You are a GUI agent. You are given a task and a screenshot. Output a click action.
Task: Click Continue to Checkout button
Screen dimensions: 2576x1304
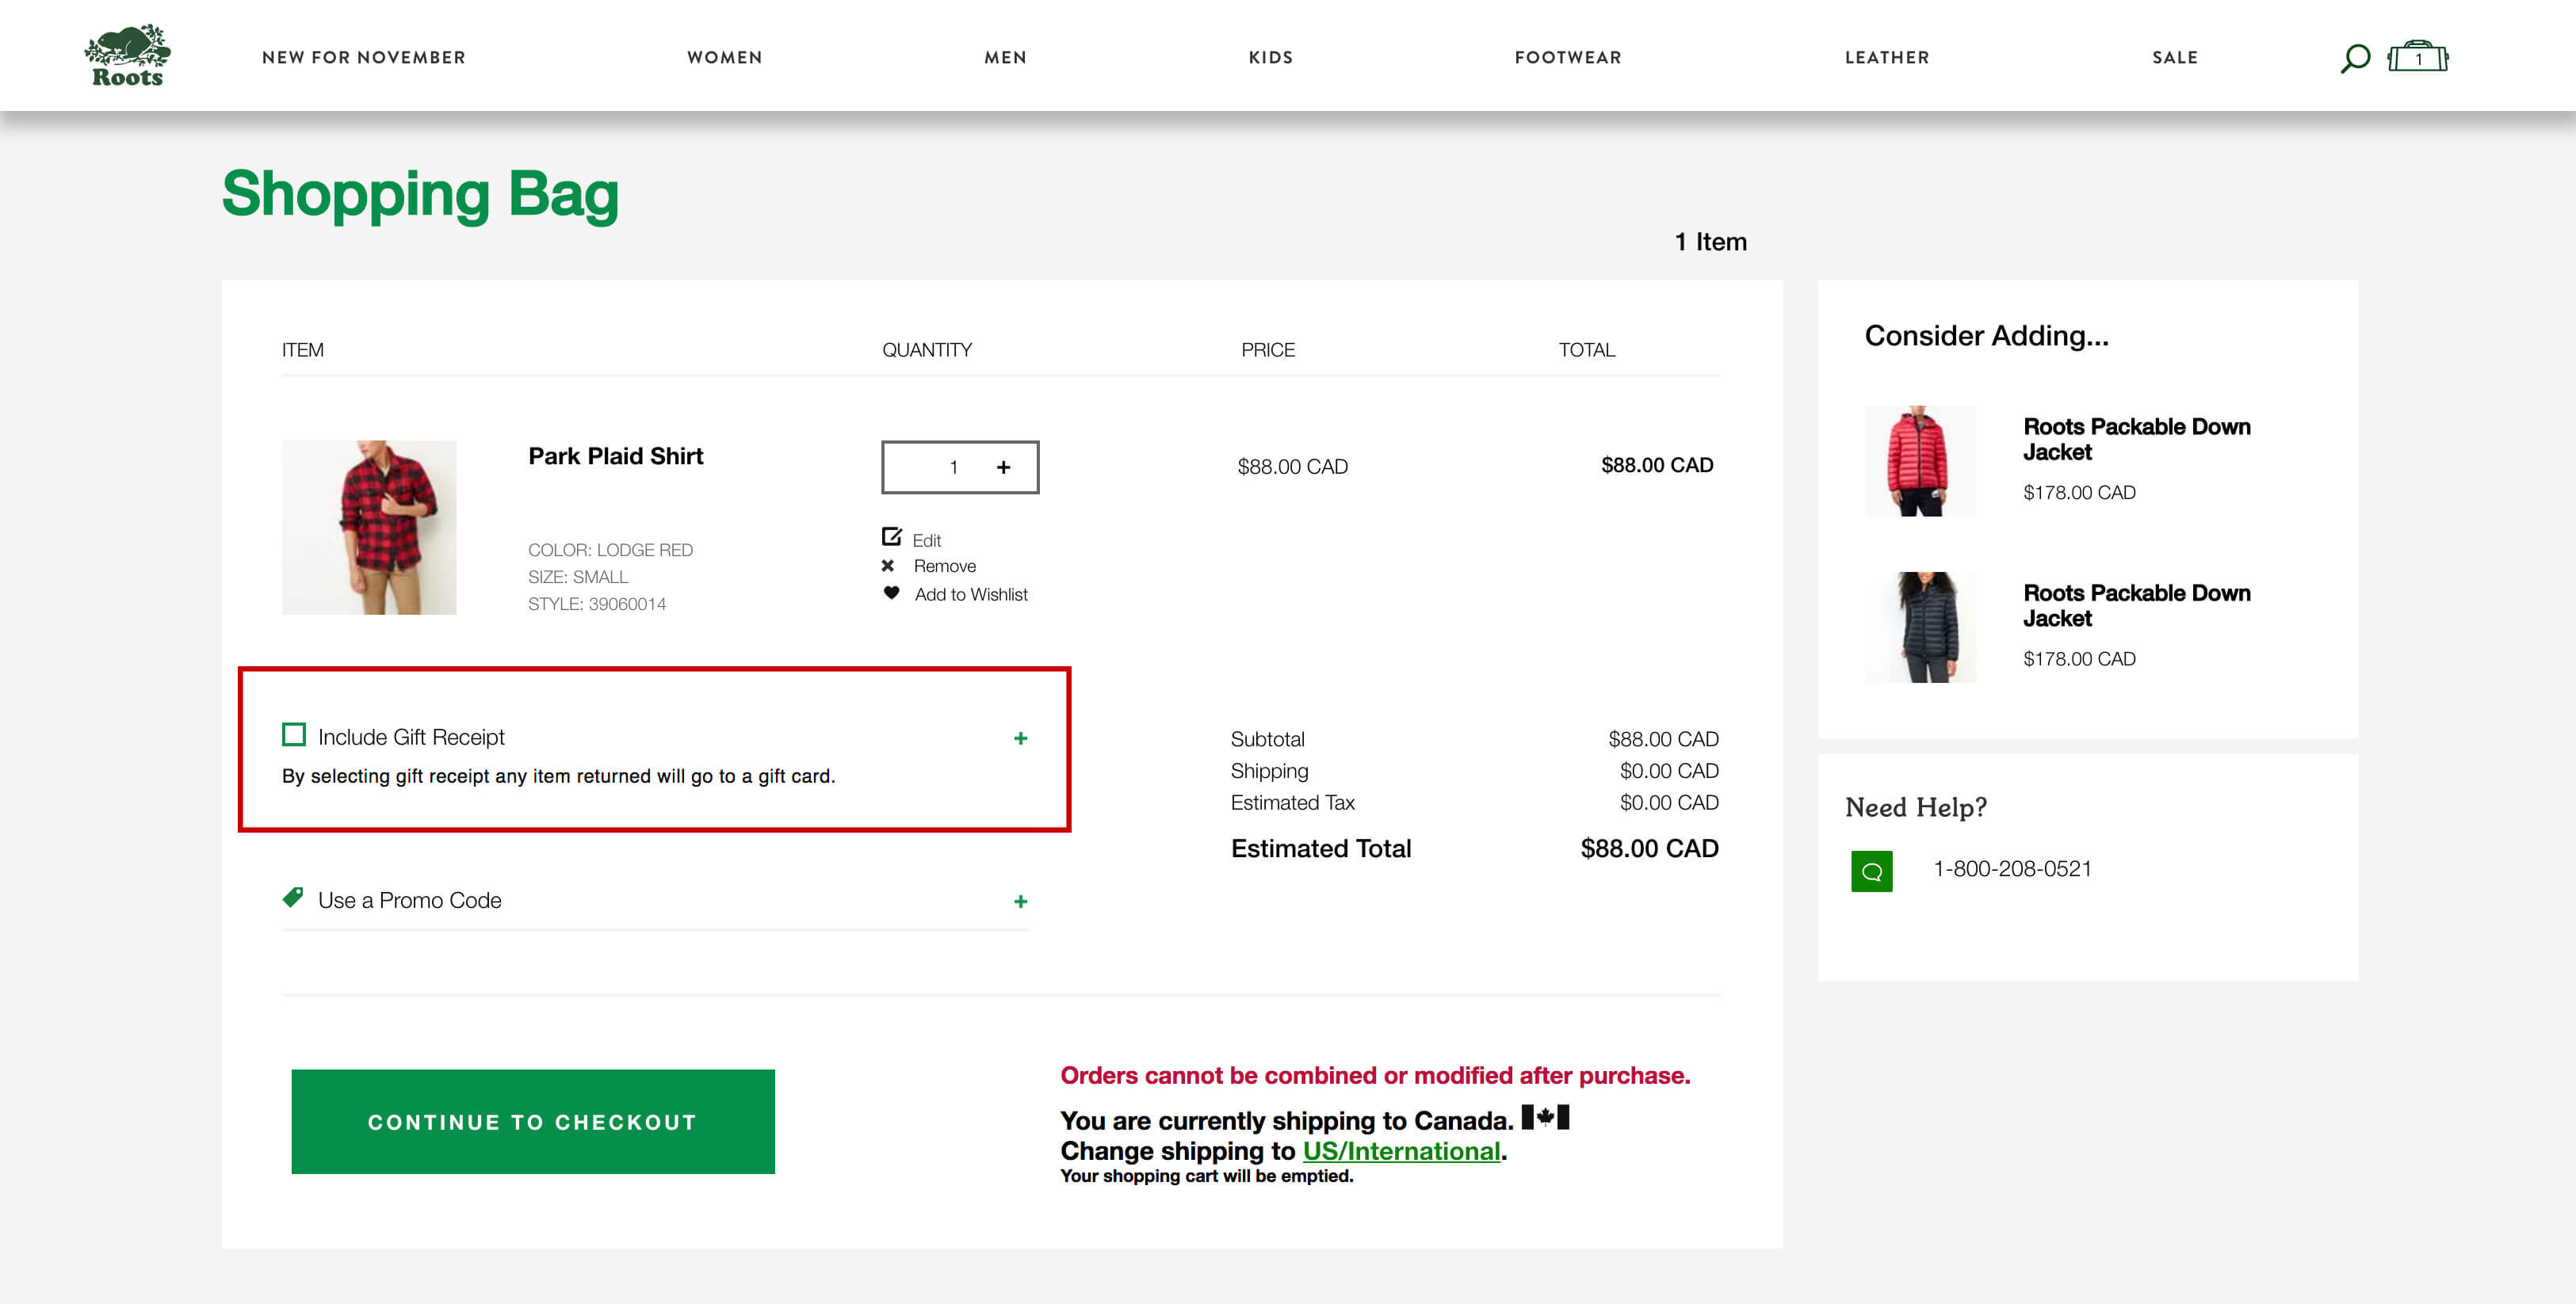click(532, 1121)
